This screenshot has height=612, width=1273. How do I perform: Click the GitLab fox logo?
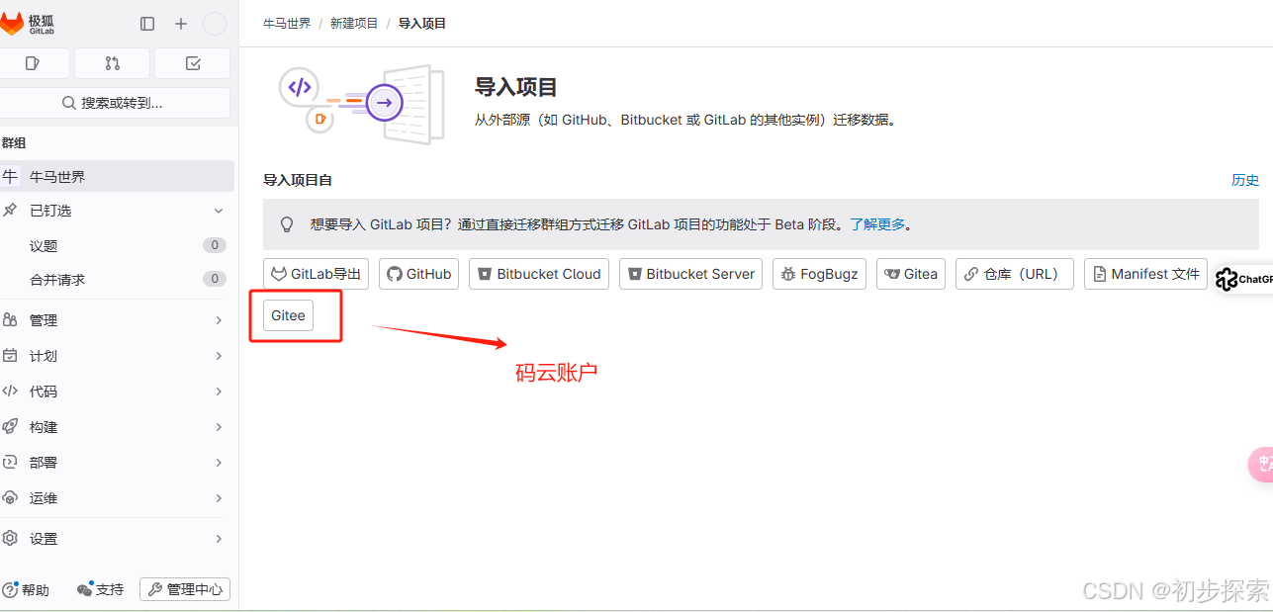[12, 23]
